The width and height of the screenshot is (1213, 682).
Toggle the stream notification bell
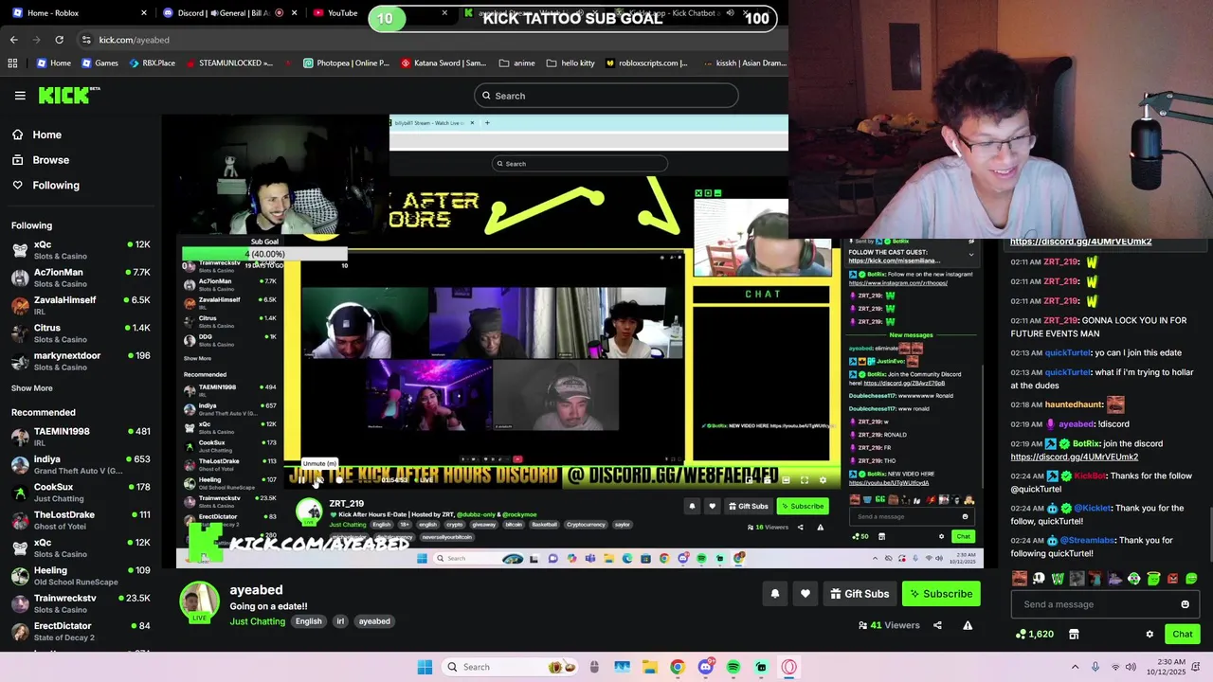click(774, 594)
